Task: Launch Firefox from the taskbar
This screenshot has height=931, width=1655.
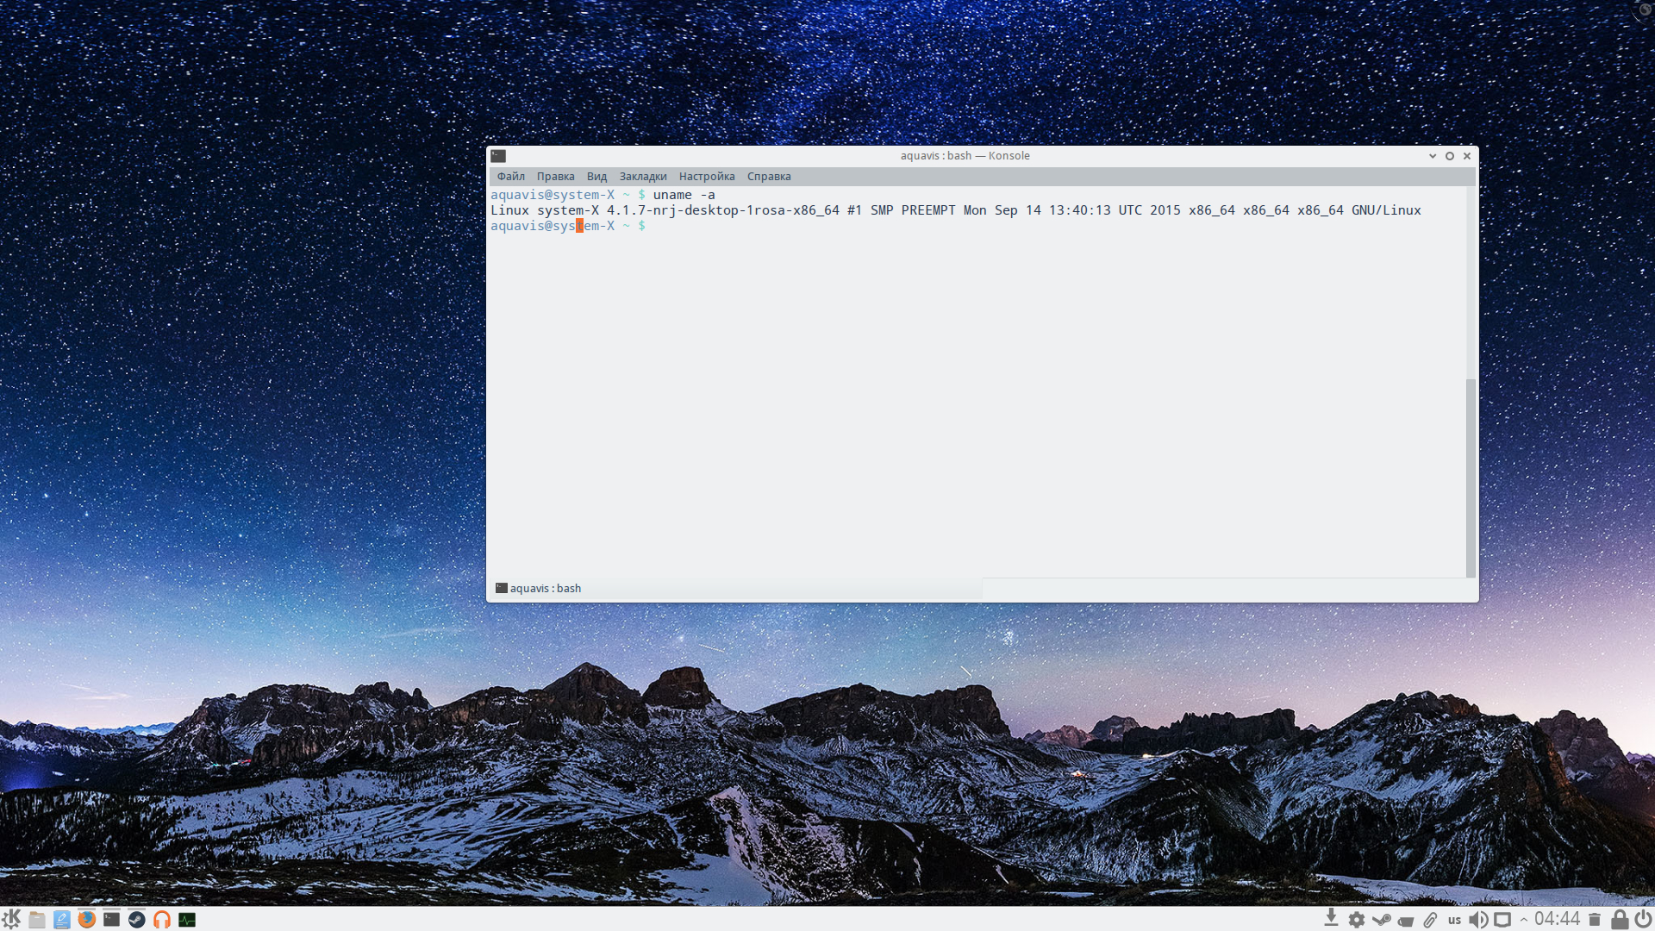Action: [86, 919]
